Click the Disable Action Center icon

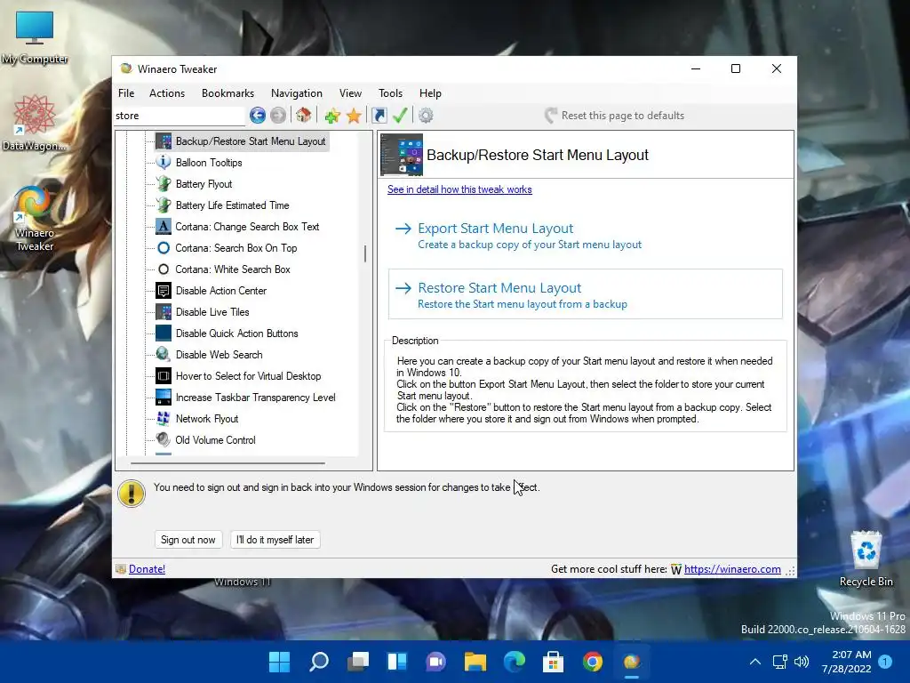(x=164, y=291)
